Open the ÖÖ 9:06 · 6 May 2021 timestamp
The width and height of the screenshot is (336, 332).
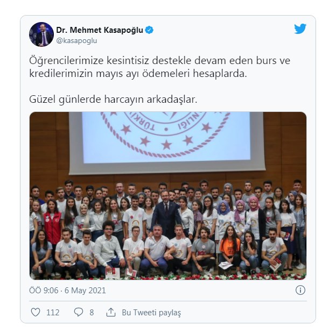click(x=67, y=291)
